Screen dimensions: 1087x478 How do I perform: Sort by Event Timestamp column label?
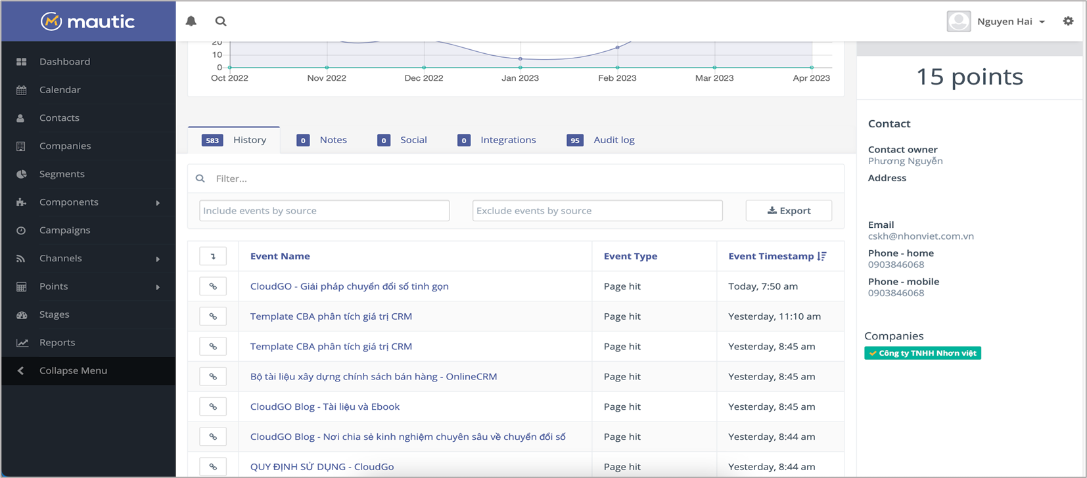pyautogui.click(x=771, y=256)
